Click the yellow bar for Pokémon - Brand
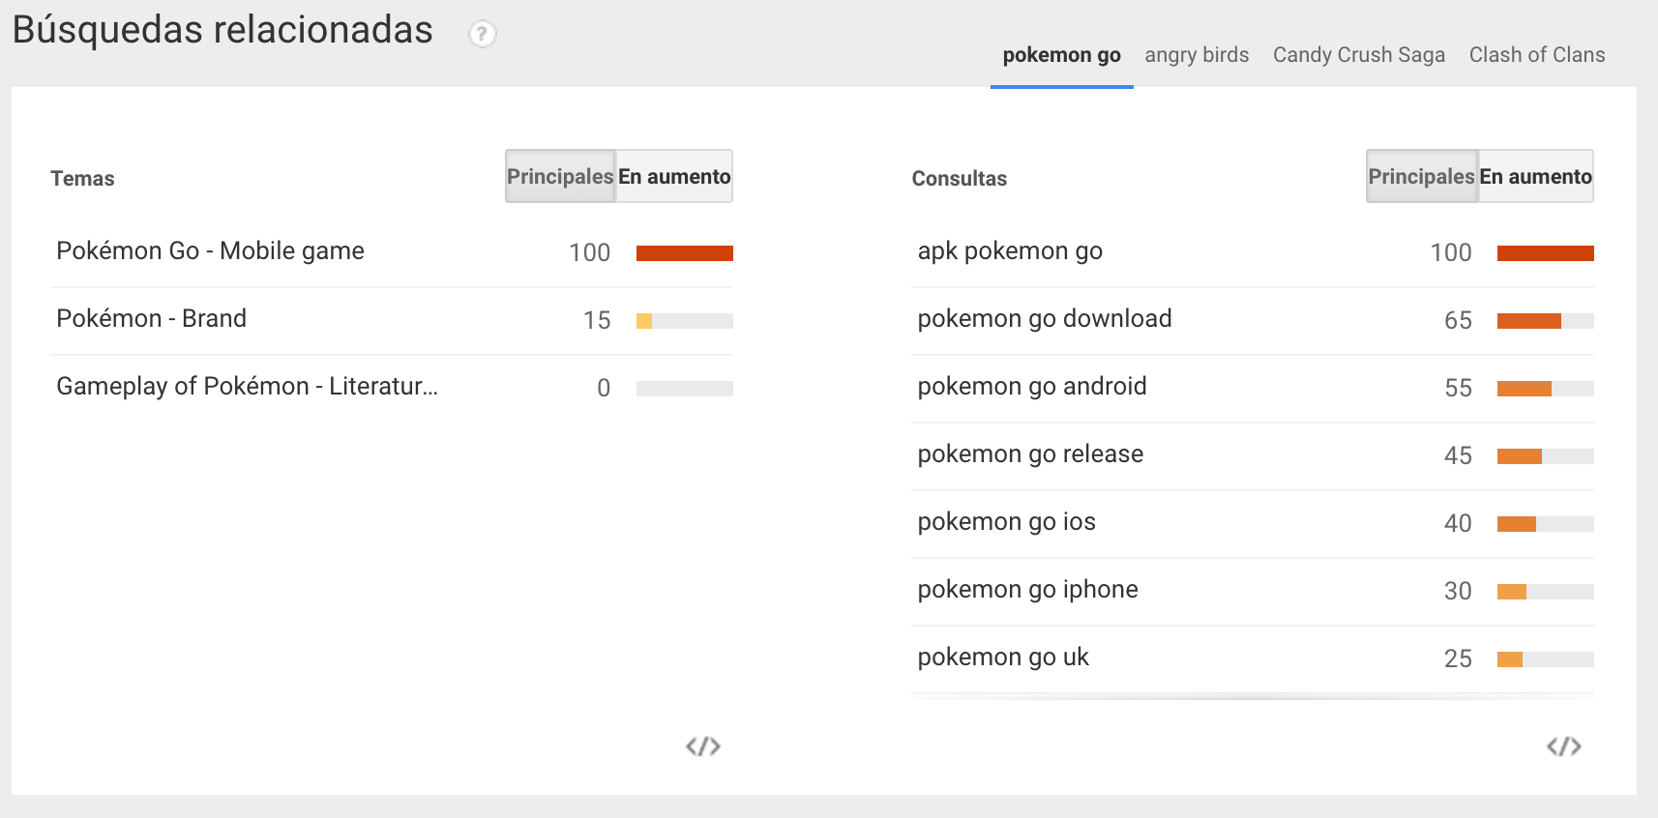The width and height of the screenshot is (1658, 818). click(x=644, y=321)
